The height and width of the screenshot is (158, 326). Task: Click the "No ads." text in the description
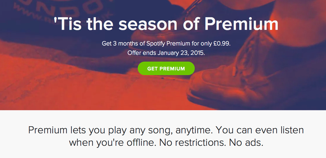pos(246,143)
